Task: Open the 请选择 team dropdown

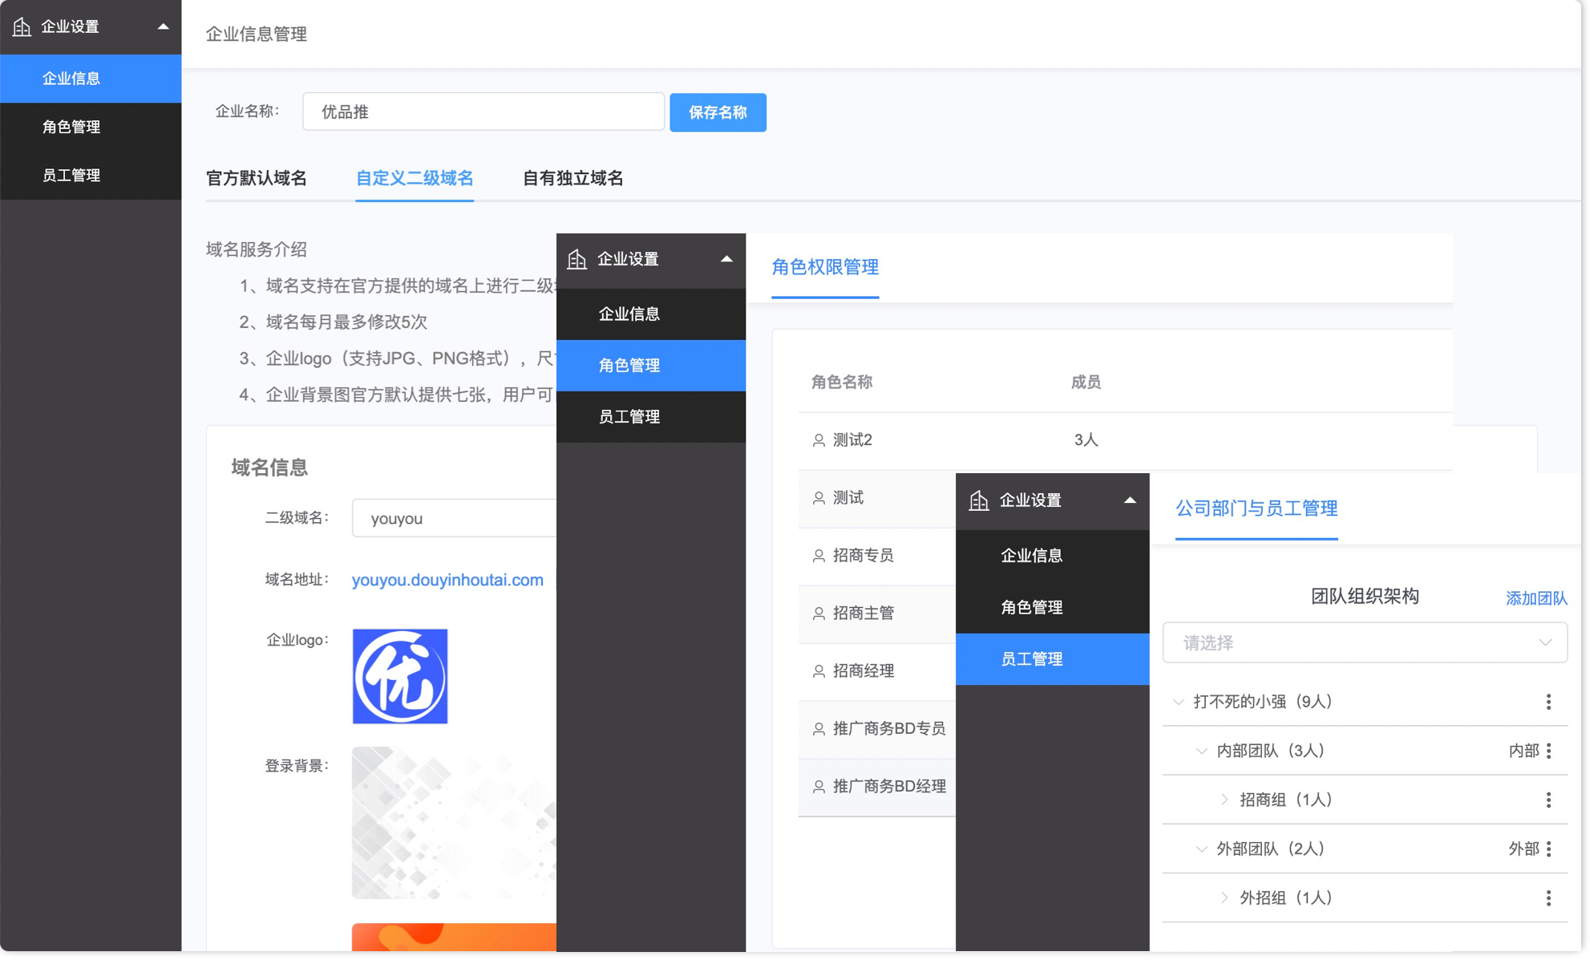Action: [1364, 642]
